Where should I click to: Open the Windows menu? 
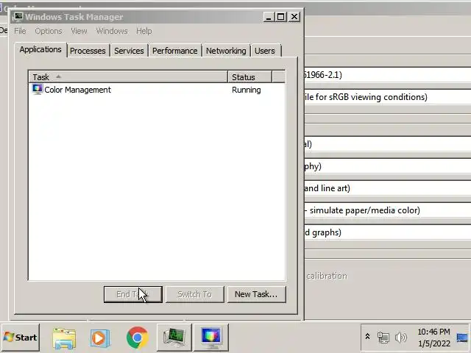pyautogui.click(x=112, y=31)
